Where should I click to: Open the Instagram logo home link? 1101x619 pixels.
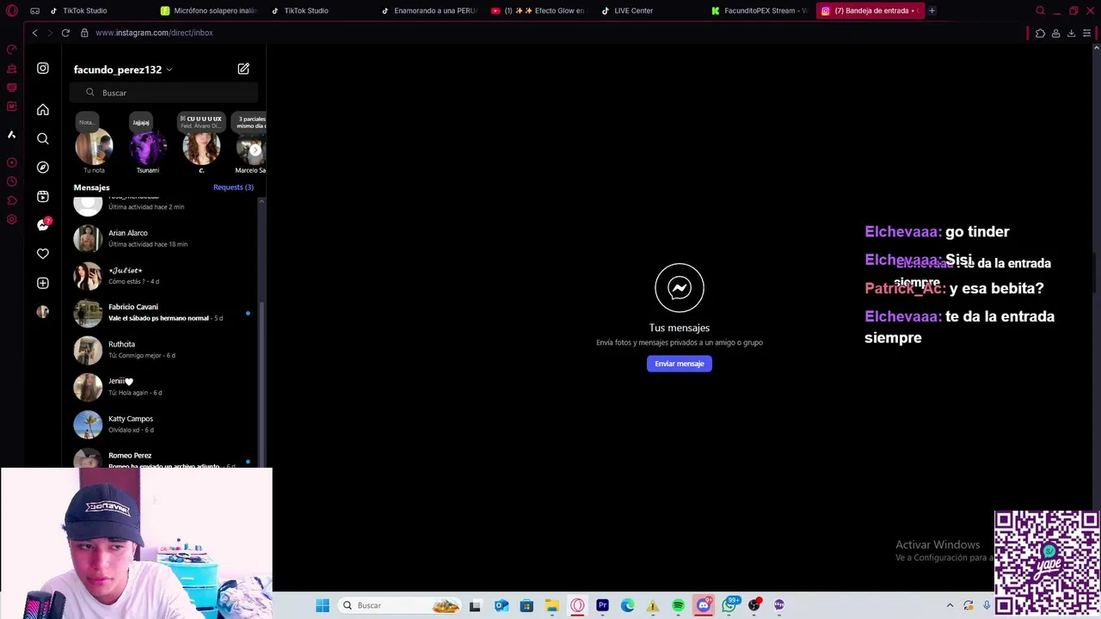click(x=43, y=68)
